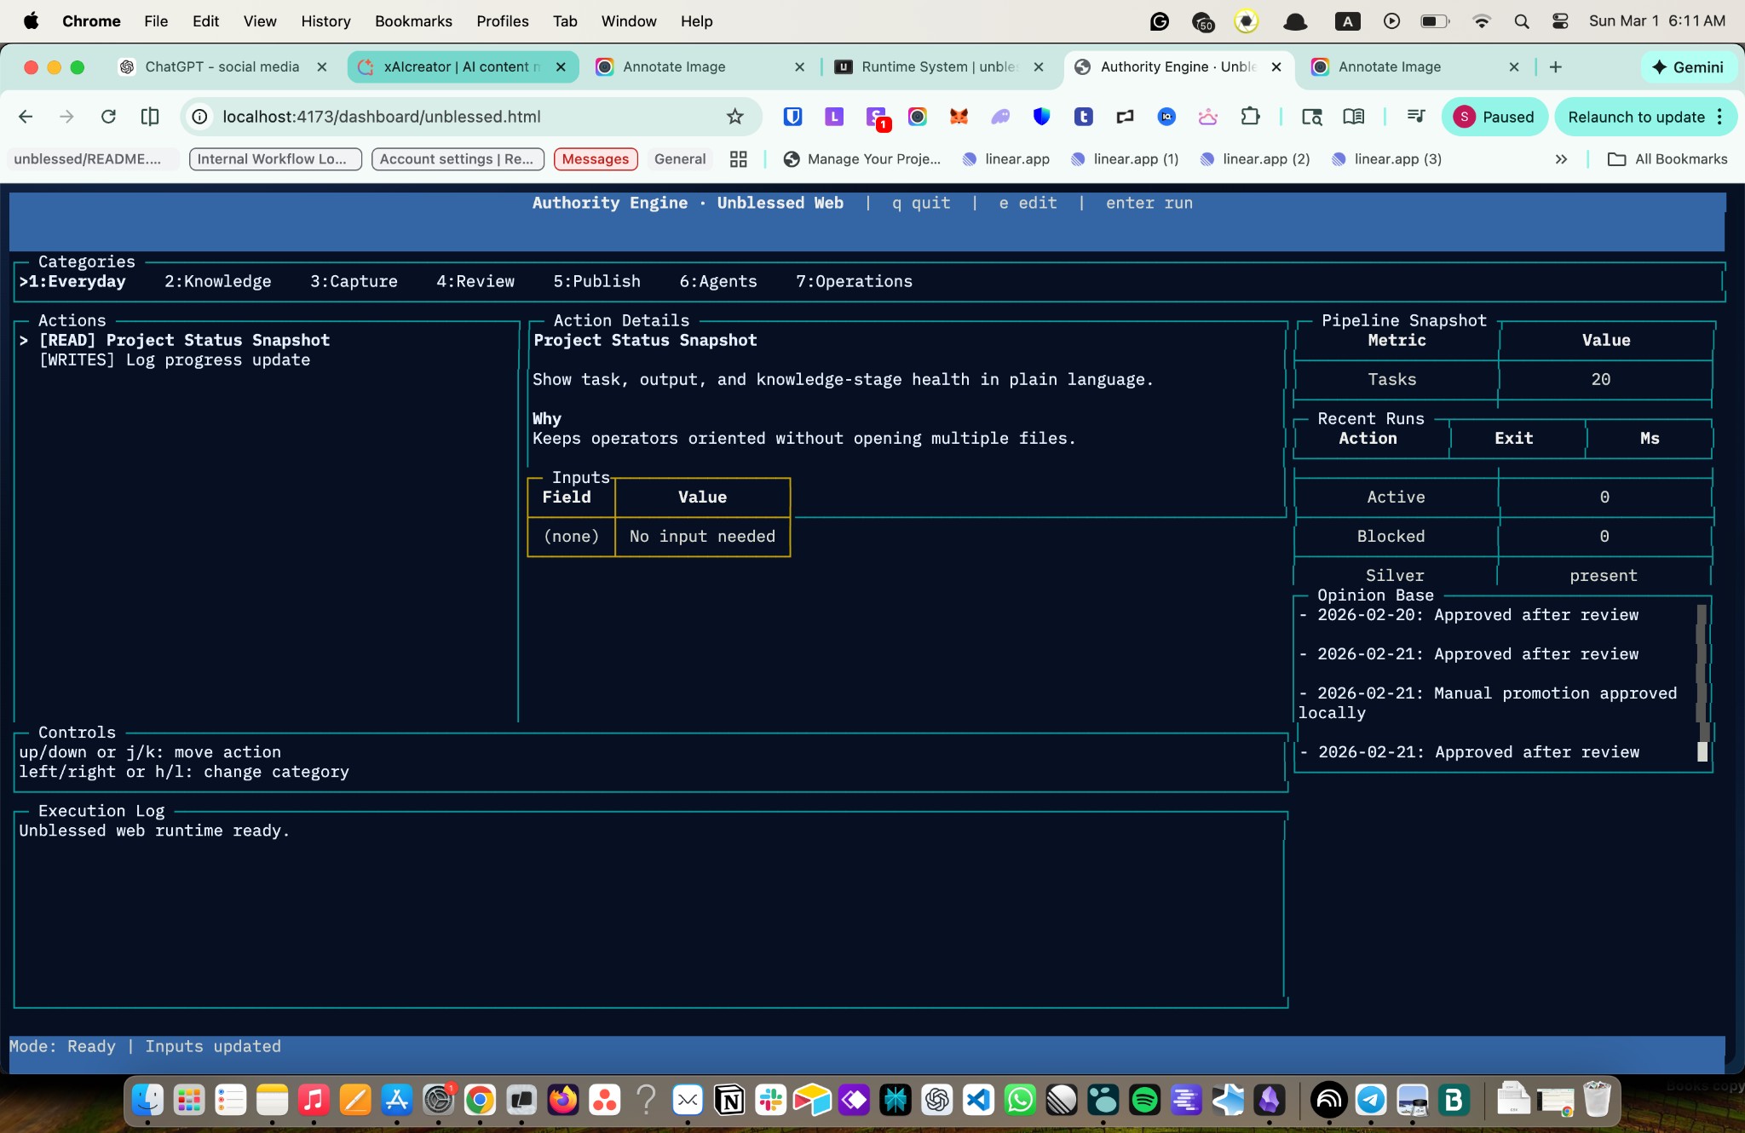Open the bookmarks tab groups grid icon

pyautogui.click(x=739, y=159)
